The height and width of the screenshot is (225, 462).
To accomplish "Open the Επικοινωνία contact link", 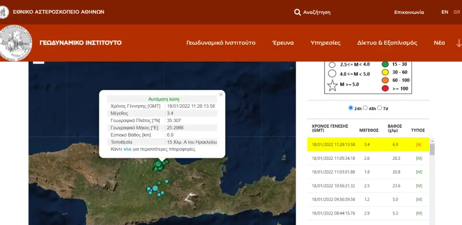I will (x=409, y=12).
